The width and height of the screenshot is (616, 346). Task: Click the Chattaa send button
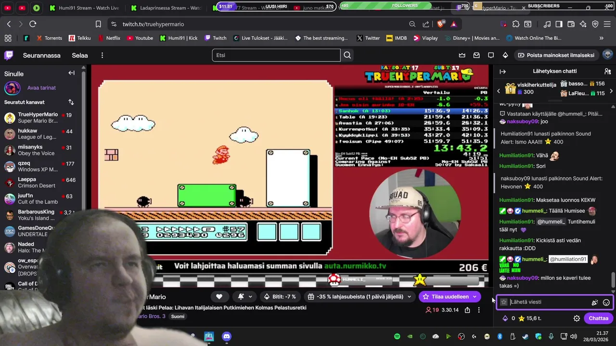(x=598, y=318)
